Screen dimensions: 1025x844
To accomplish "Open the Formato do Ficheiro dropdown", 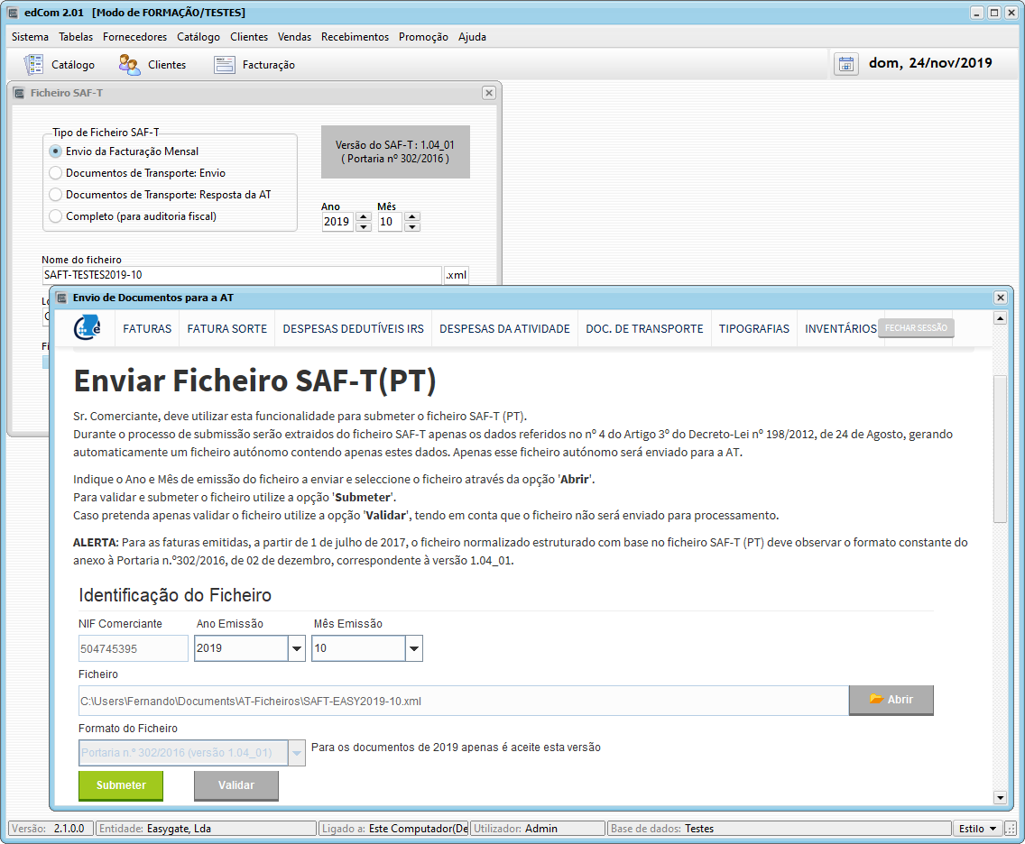I will click(297, 753).
